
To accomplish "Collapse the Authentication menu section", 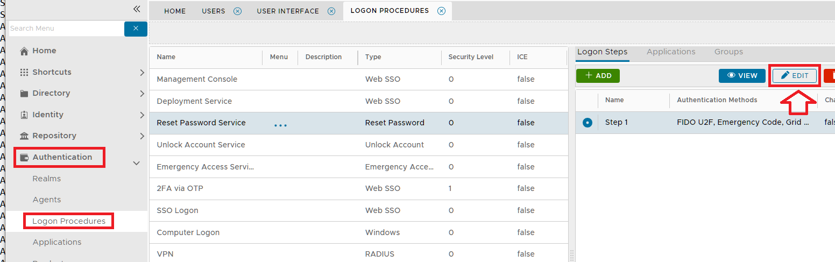I will 137,163.
